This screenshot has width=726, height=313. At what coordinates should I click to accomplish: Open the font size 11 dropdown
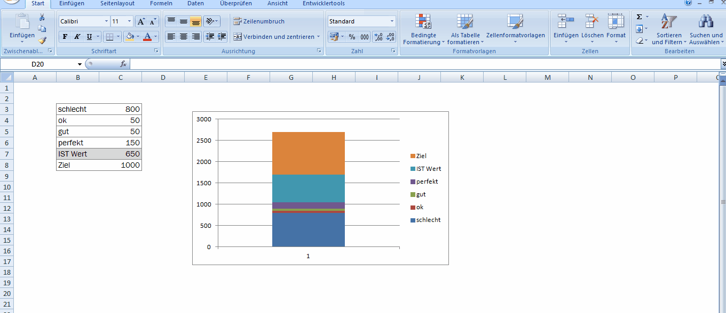pyautogui.click(x=129, y=21)
